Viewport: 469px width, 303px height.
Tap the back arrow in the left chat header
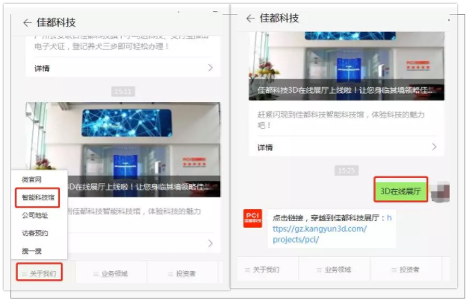28,23
